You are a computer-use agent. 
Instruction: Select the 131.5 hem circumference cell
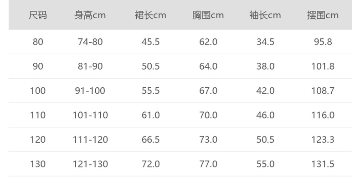323,164
